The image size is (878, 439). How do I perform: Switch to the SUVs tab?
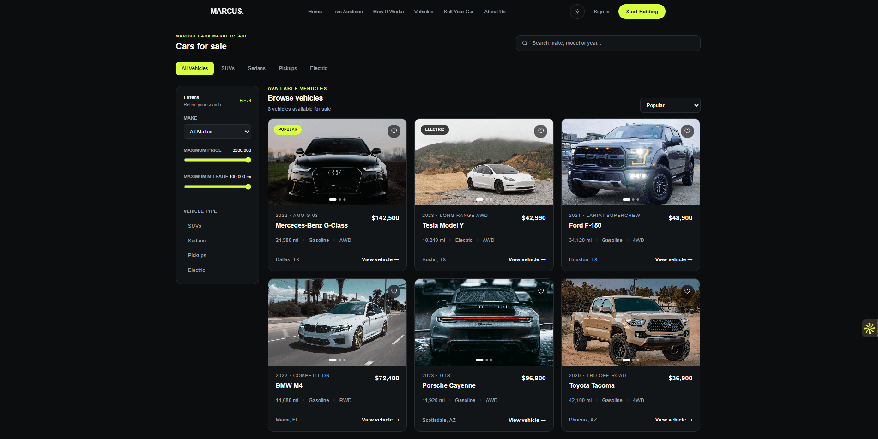[x=228, y=68]
